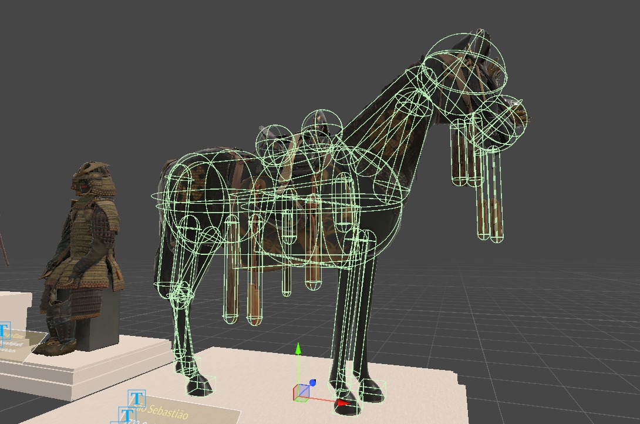Click the center cube of the move gizmo
Screen dimensions: 640x424
click(x=302, y=393)
